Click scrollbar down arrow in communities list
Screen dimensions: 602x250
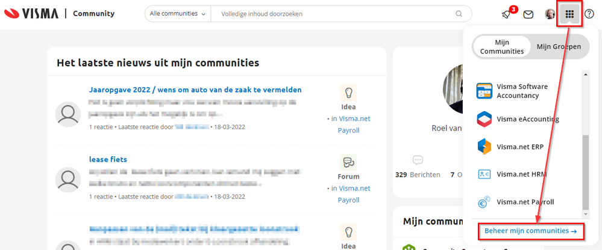586,214
